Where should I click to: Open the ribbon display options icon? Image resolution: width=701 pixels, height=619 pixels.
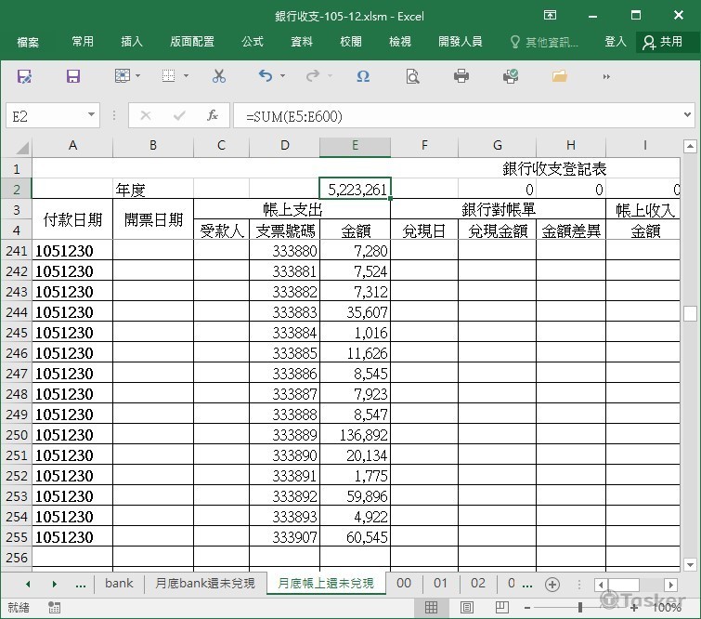(x=550, y=15)
